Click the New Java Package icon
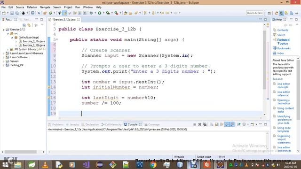301x169 pixels. click(x=45, y=13)
